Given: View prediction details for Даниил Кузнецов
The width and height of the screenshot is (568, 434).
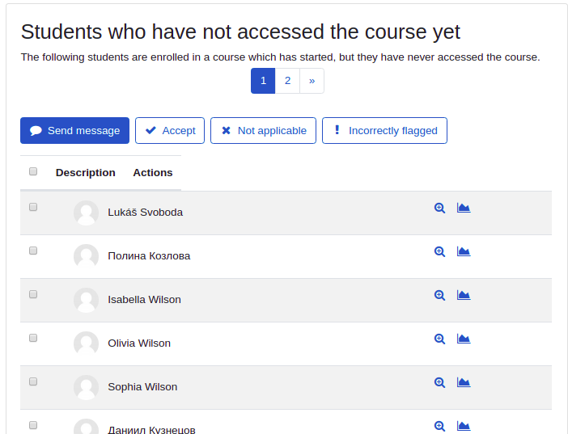Looking at the screenshot, I should click(439, 426).
